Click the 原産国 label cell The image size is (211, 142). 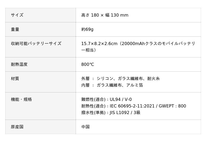point(17,127)
